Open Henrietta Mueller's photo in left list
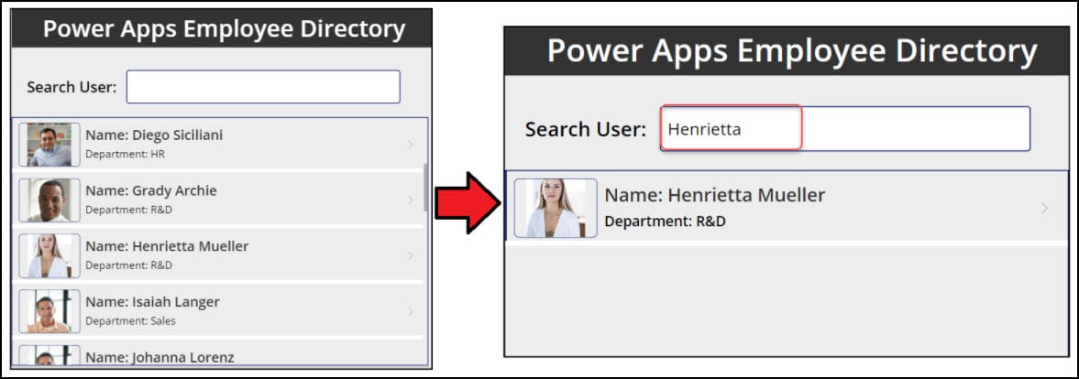Image resolution: width=1079 pixels, height=379 pixels. click(50, 255)
